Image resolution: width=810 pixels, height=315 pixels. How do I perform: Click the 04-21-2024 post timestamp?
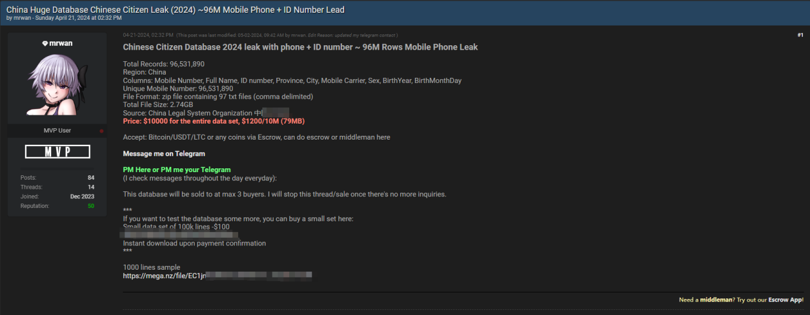click(148, 35)
